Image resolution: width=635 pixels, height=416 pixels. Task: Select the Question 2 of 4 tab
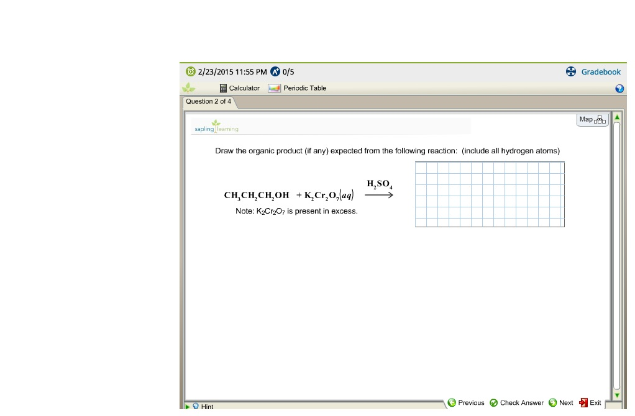[209, 102]
